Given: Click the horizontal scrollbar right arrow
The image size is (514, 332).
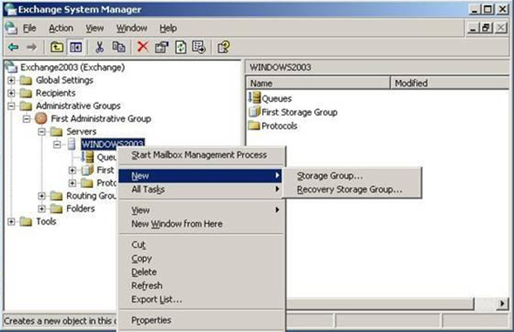Looking at the screenshot, I should pyautogui.click(x=502, y=304).
